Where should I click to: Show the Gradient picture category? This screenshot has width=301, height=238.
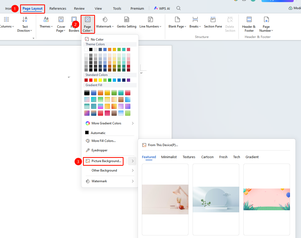[252, 157]
